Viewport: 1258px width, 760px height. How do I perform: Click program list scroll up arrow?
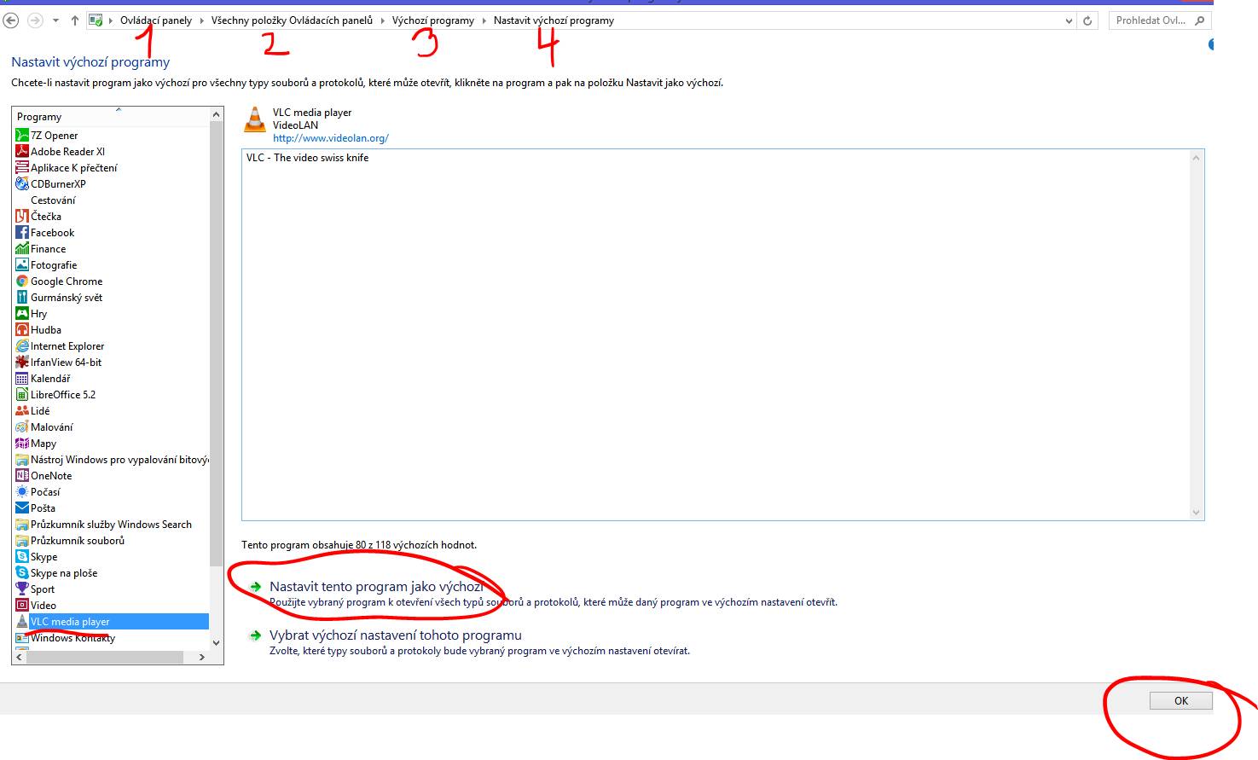[x=216, y=114]
